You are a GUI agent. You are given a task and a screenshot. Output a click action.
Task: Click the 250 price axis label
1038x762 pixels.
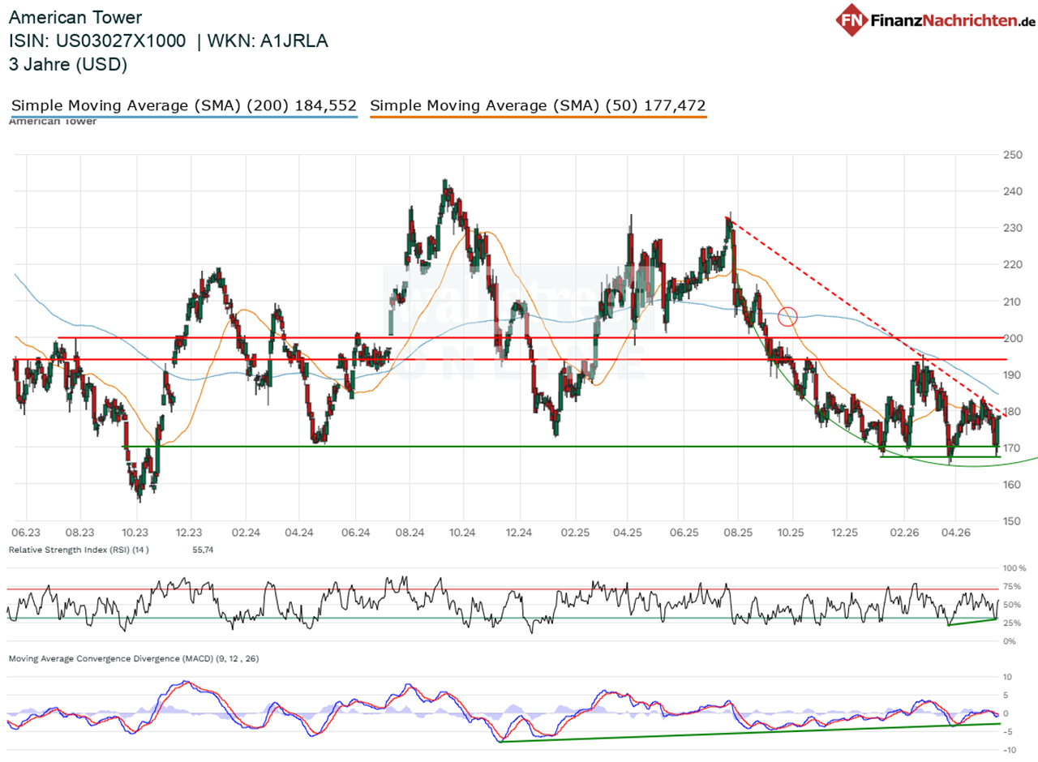coord(1012,155)
